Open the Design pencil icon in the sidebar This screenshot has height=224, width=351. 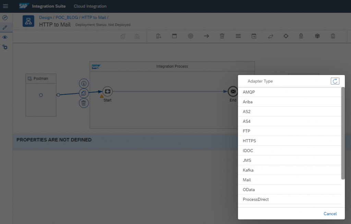[5, 27]
